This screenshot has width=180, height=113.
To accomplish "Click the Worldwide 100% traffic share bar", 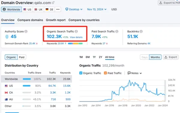I will 27,79.
